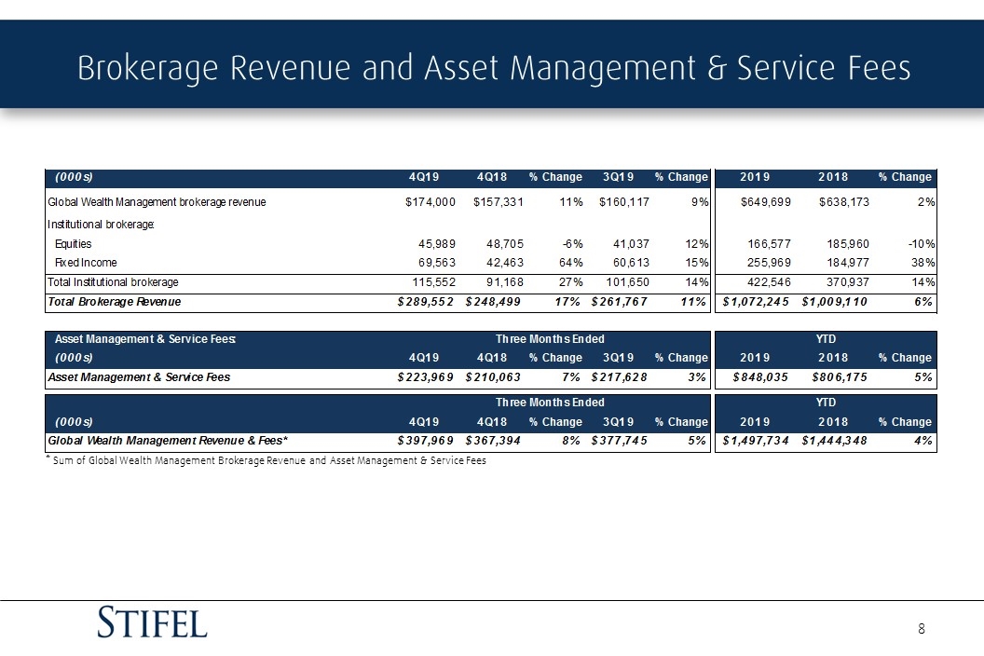This screenshot has height=656, width=984.
Task: Select Total Institutional 2019 value 422,546
Action: point(769,282)
